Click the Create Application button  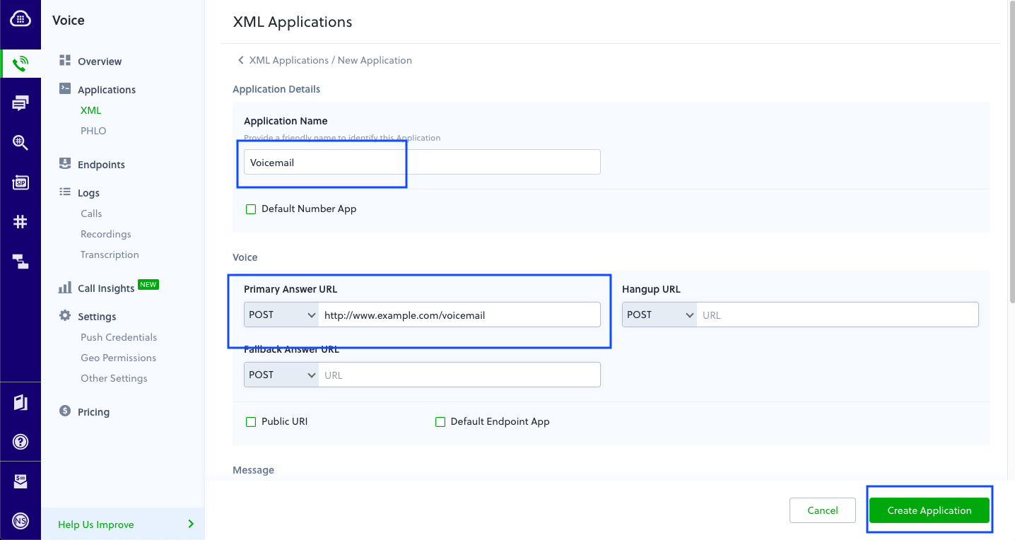coord(929,510)
